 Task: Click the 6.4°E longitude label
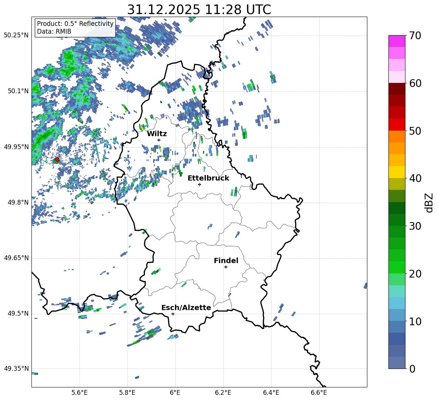pos(271,393)
